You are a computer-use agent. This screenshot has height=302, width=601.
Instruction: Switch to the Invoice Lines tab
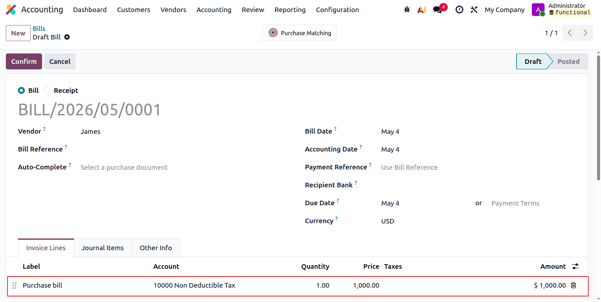pos(46,248)
